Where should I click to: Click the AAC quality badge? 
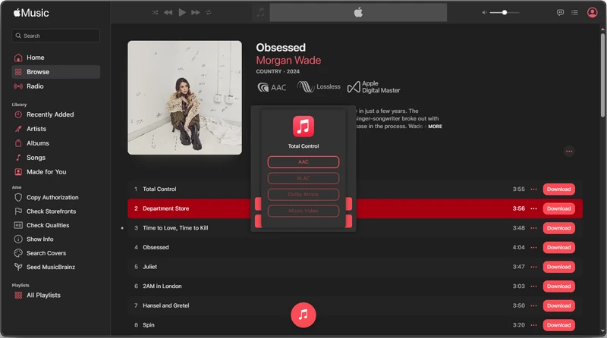[x=272, y=87]
